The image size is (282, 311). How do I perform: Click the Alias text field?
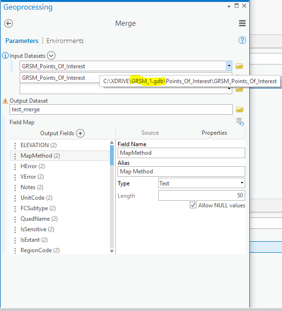tap(181, 172)
